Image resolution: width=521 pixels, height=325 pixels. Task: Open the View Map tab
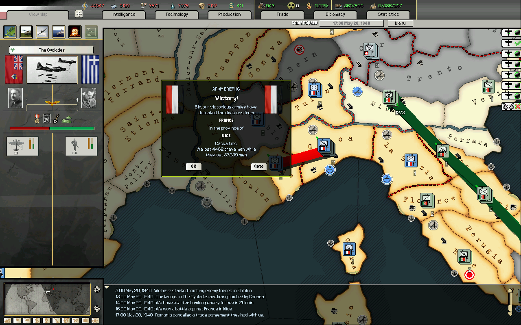point(38,15)
